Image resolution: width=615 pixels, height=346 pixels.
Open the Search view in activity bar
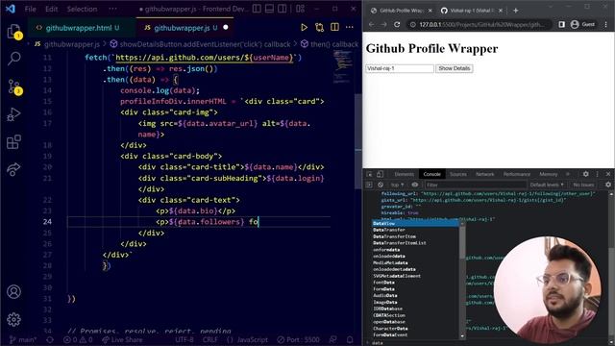[13, 59]
